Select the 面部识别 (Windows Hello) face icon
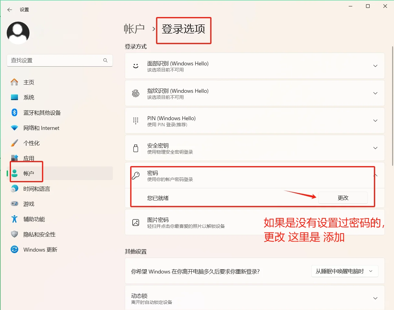394x310 pixels. (135, 66)
